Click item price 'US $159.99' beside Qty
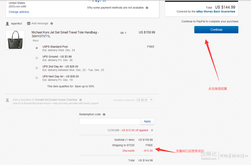The height and width of the screenshot is (165, 251). [x=147, y=33]
